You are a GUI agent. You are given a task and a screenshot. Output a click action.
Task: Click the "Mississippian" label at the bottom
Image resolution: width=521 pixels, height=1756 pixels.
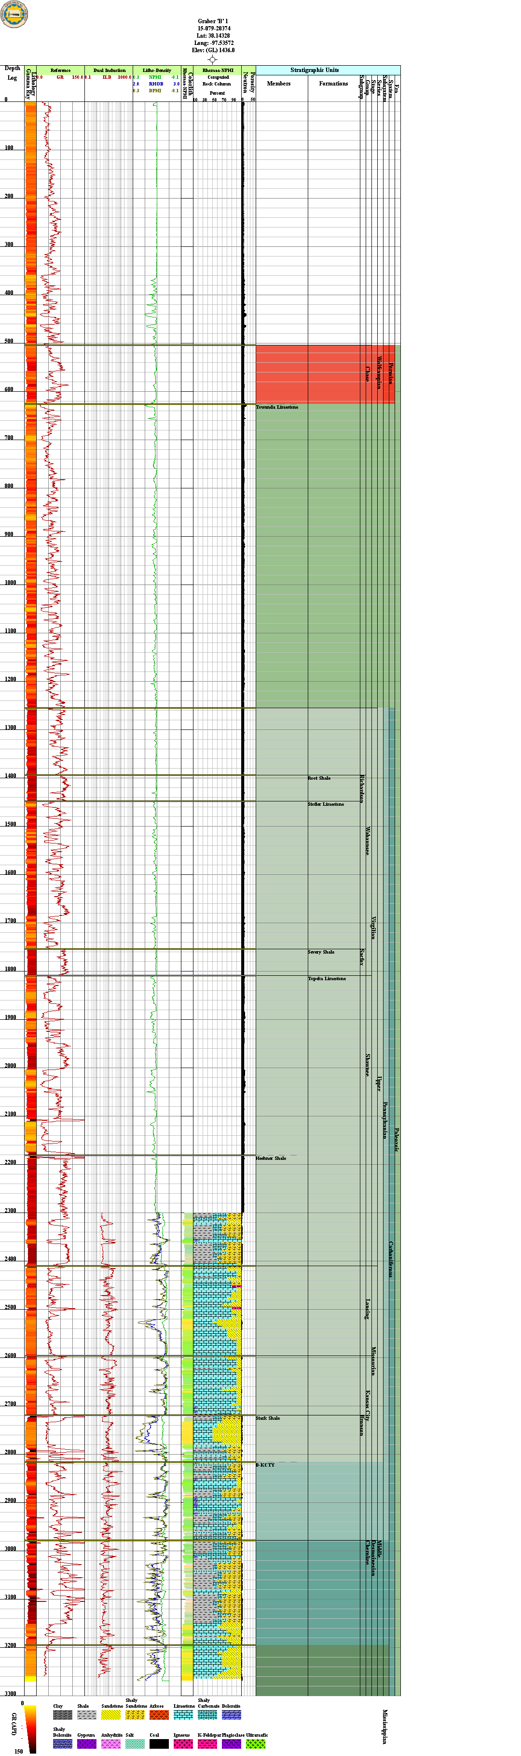(x=385, y=1727)
